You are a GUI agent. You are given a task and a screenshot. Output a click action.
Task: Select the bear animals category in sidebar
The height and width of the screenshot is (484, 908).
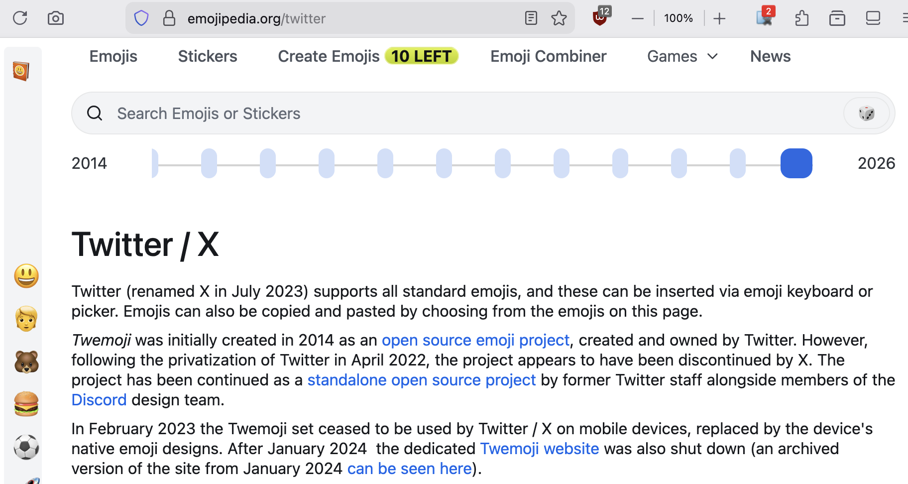(x=26, y=362)
